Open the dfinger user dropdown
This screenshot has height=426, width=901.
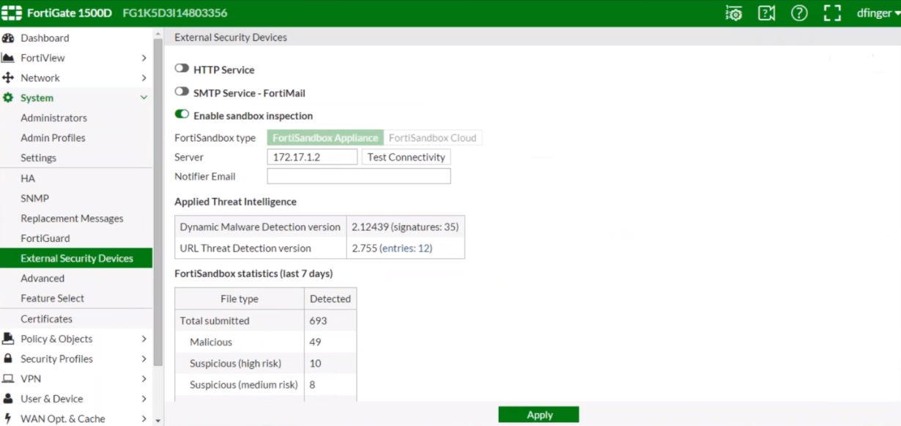(x=878, y=13)
